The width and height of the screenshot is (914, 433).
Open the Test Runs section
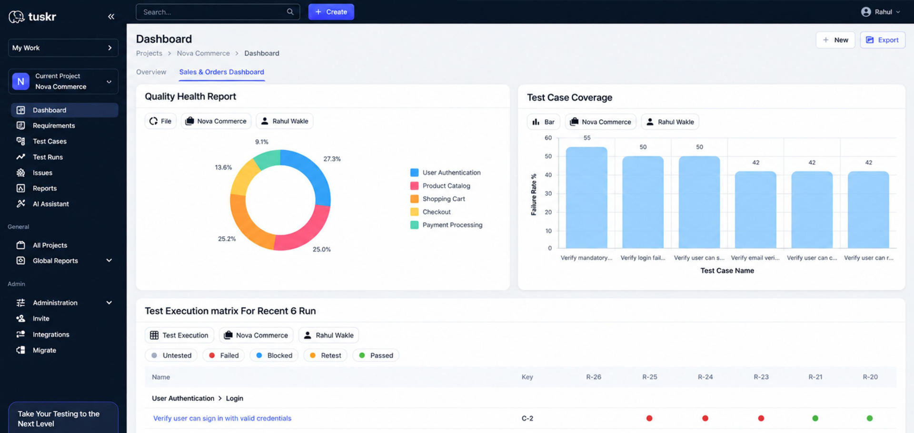[48, 157]
